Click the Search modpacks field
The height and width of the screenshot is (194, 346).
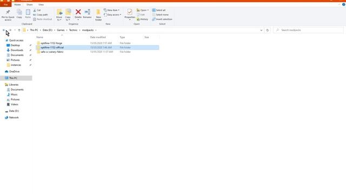point(308,30)
